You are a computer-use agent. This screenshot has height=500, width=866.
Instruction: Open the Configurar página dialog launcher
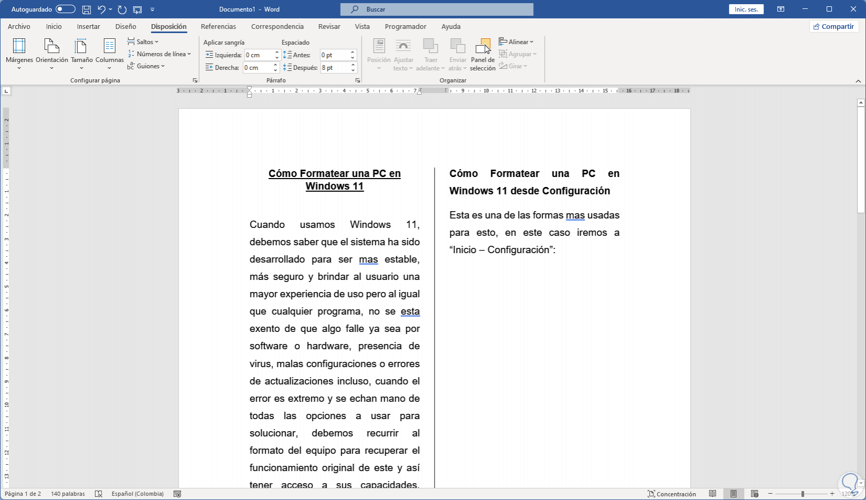195,80
